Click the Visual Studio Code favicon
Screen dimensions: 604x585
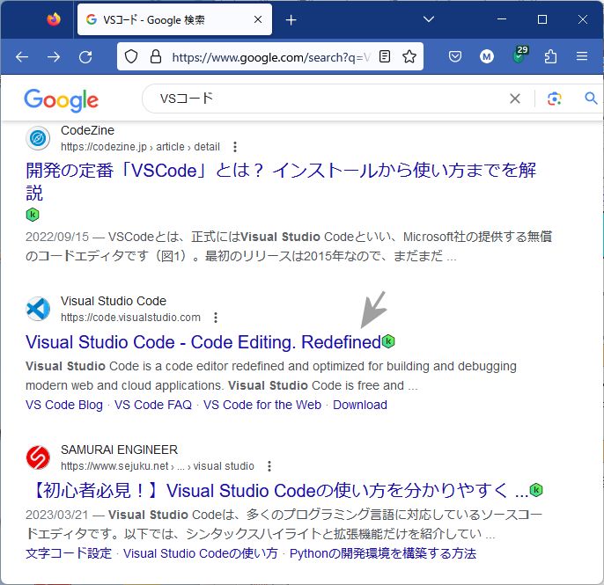tap(38, 309)
